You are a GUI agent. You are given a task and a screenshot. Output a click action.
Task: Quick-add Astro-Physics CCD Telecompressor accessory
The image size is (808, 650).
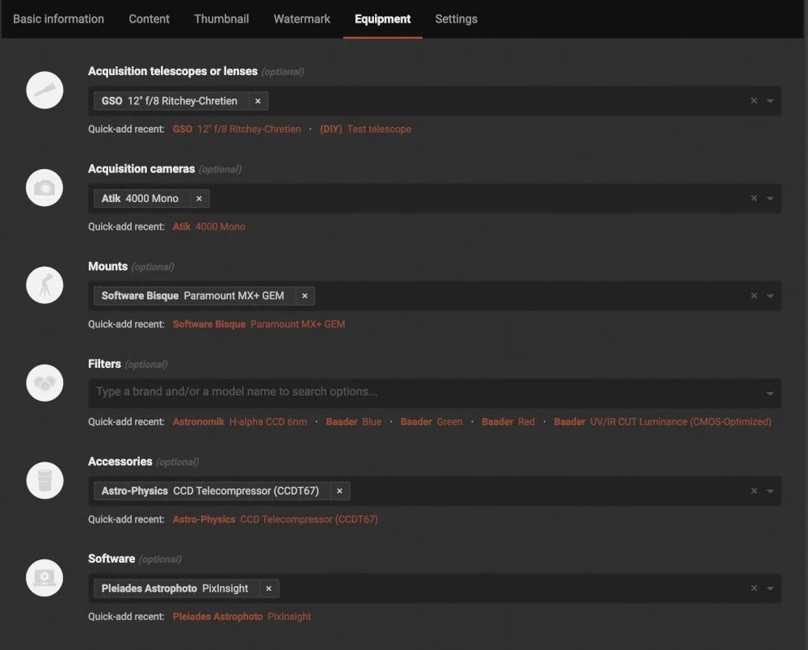tap(276, 520)
